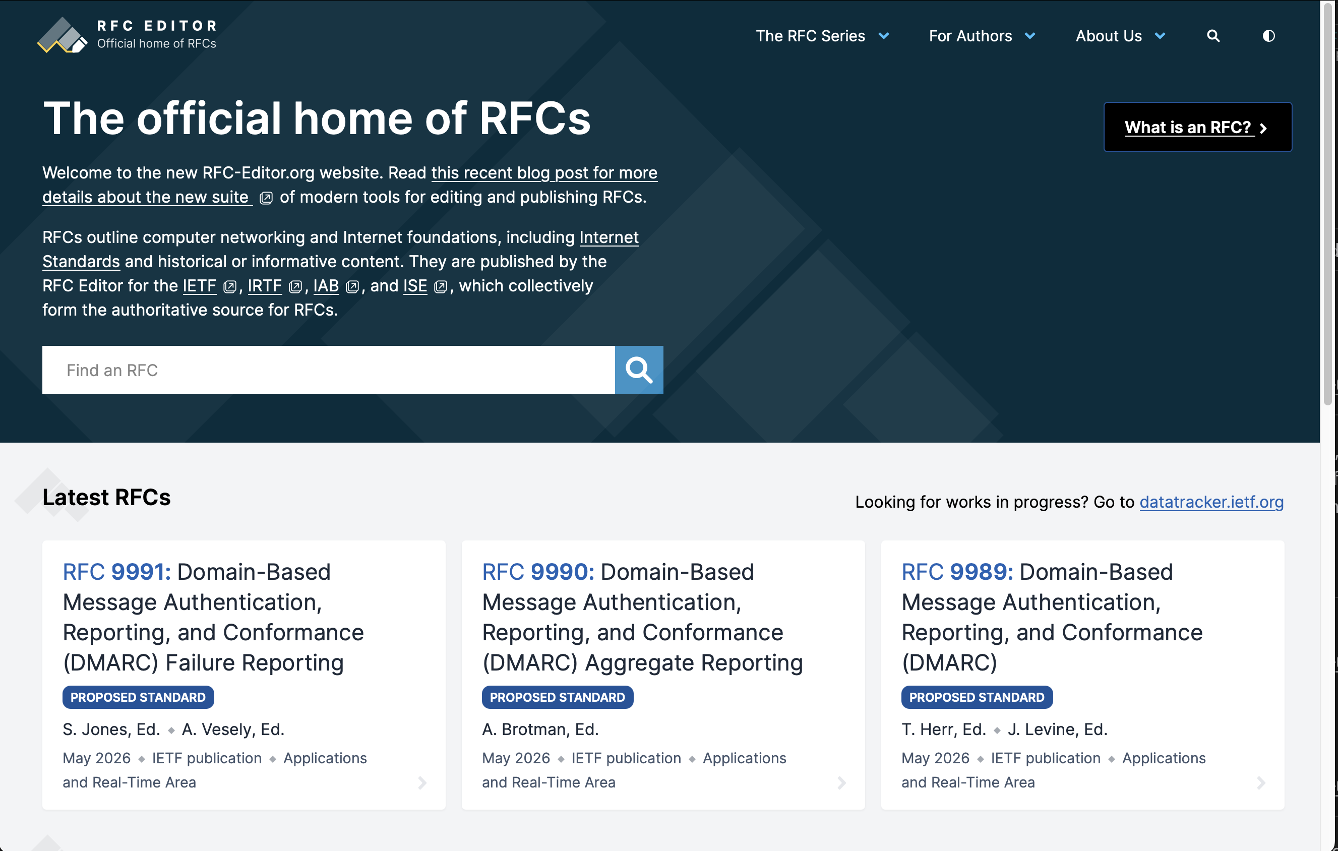Open RFC 9990 DMARC Aggregate Reporting title

click(642, 617)
